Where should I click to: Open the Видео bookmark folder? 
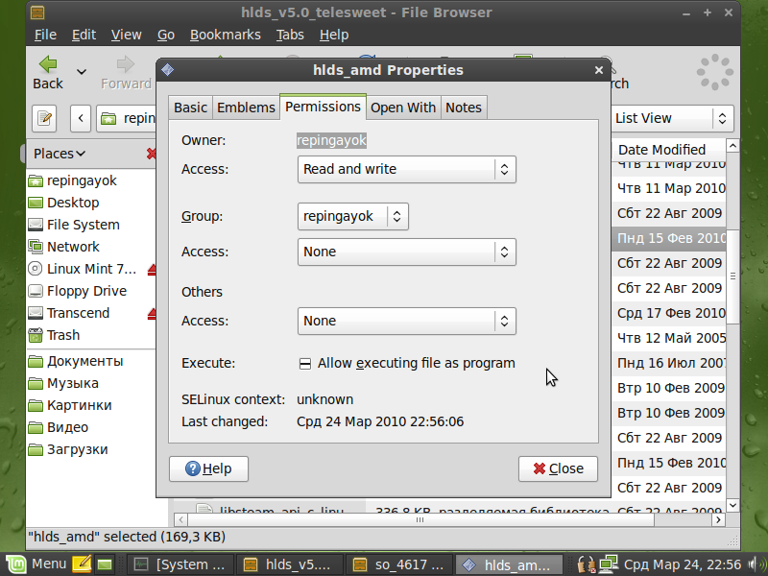tap(59, 427)
